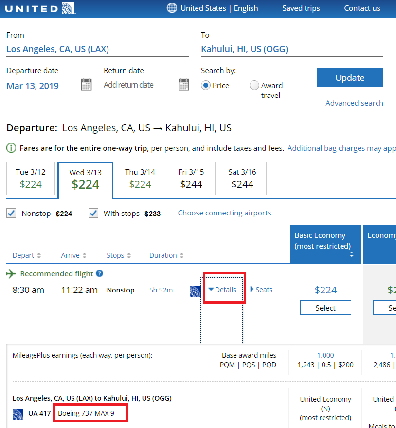Select the Price search radio button

[206, 85]
